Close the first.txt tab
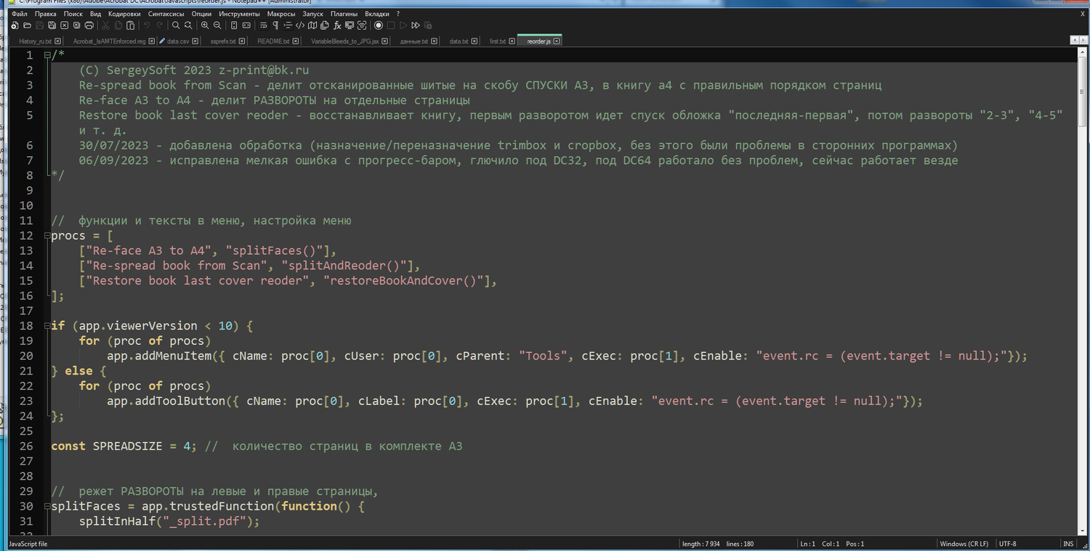Image resolution: width=1090 pixels, height=551 pixels. (512, 41)
